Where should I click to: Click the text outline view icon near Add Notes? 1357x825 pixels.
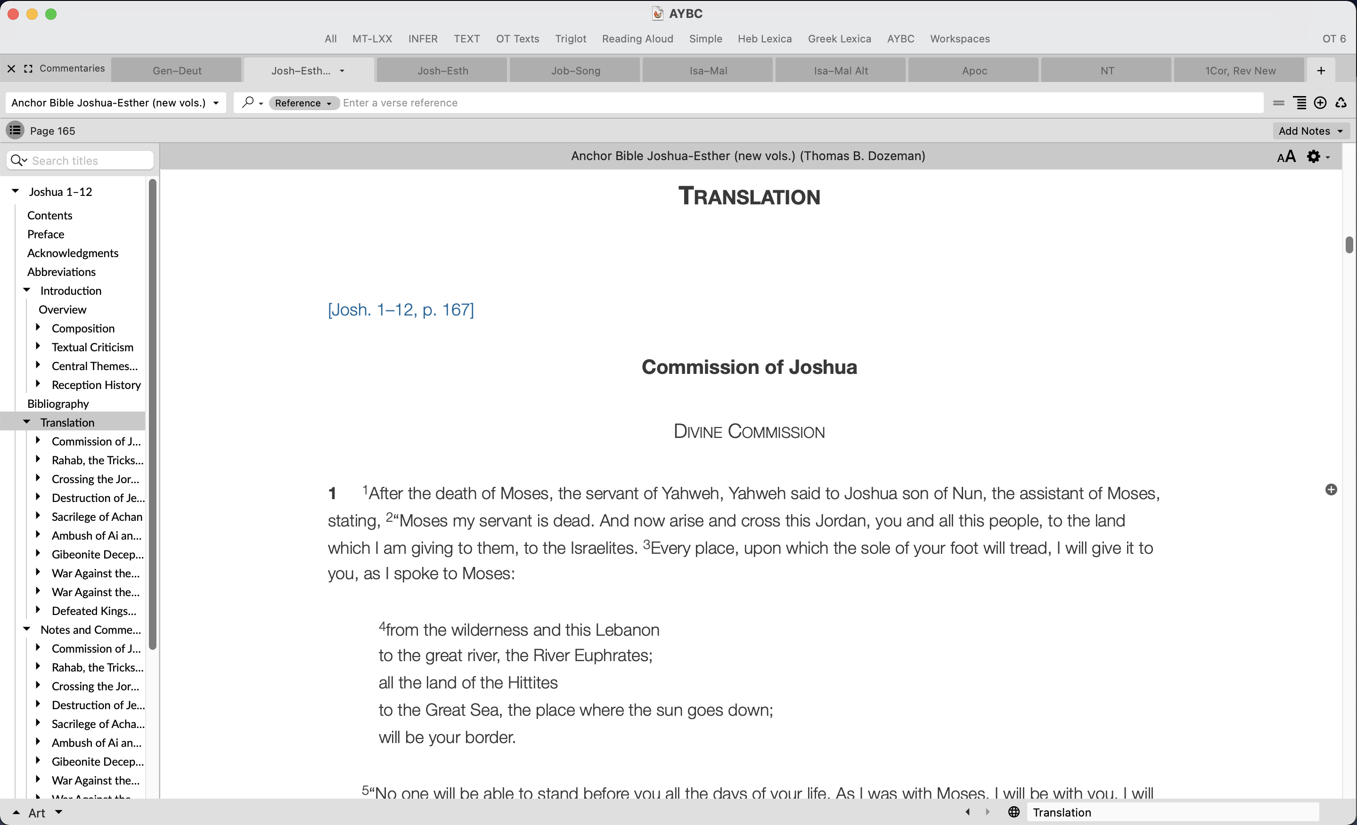pos(1300,102)
